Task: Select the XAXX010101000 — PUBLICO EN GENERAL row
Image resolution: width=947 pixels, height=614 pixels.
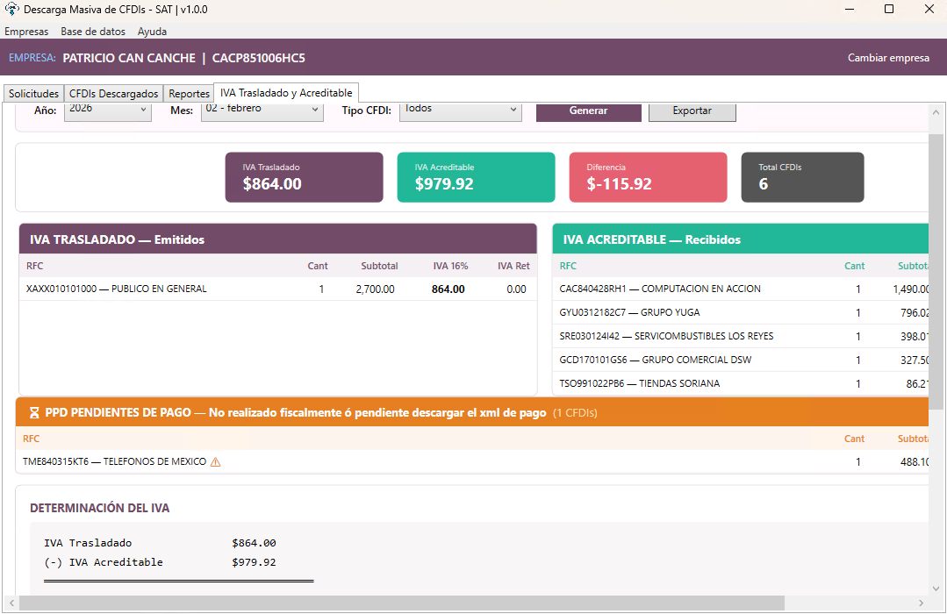Action: pos(278,289)
